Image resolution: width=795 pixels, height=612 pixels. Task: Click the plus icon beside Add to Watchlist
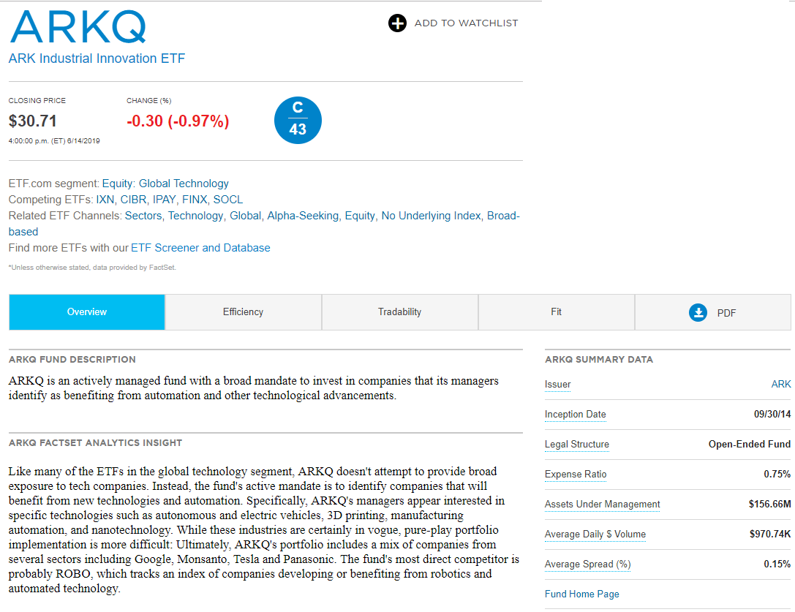[x=398, y=23]
